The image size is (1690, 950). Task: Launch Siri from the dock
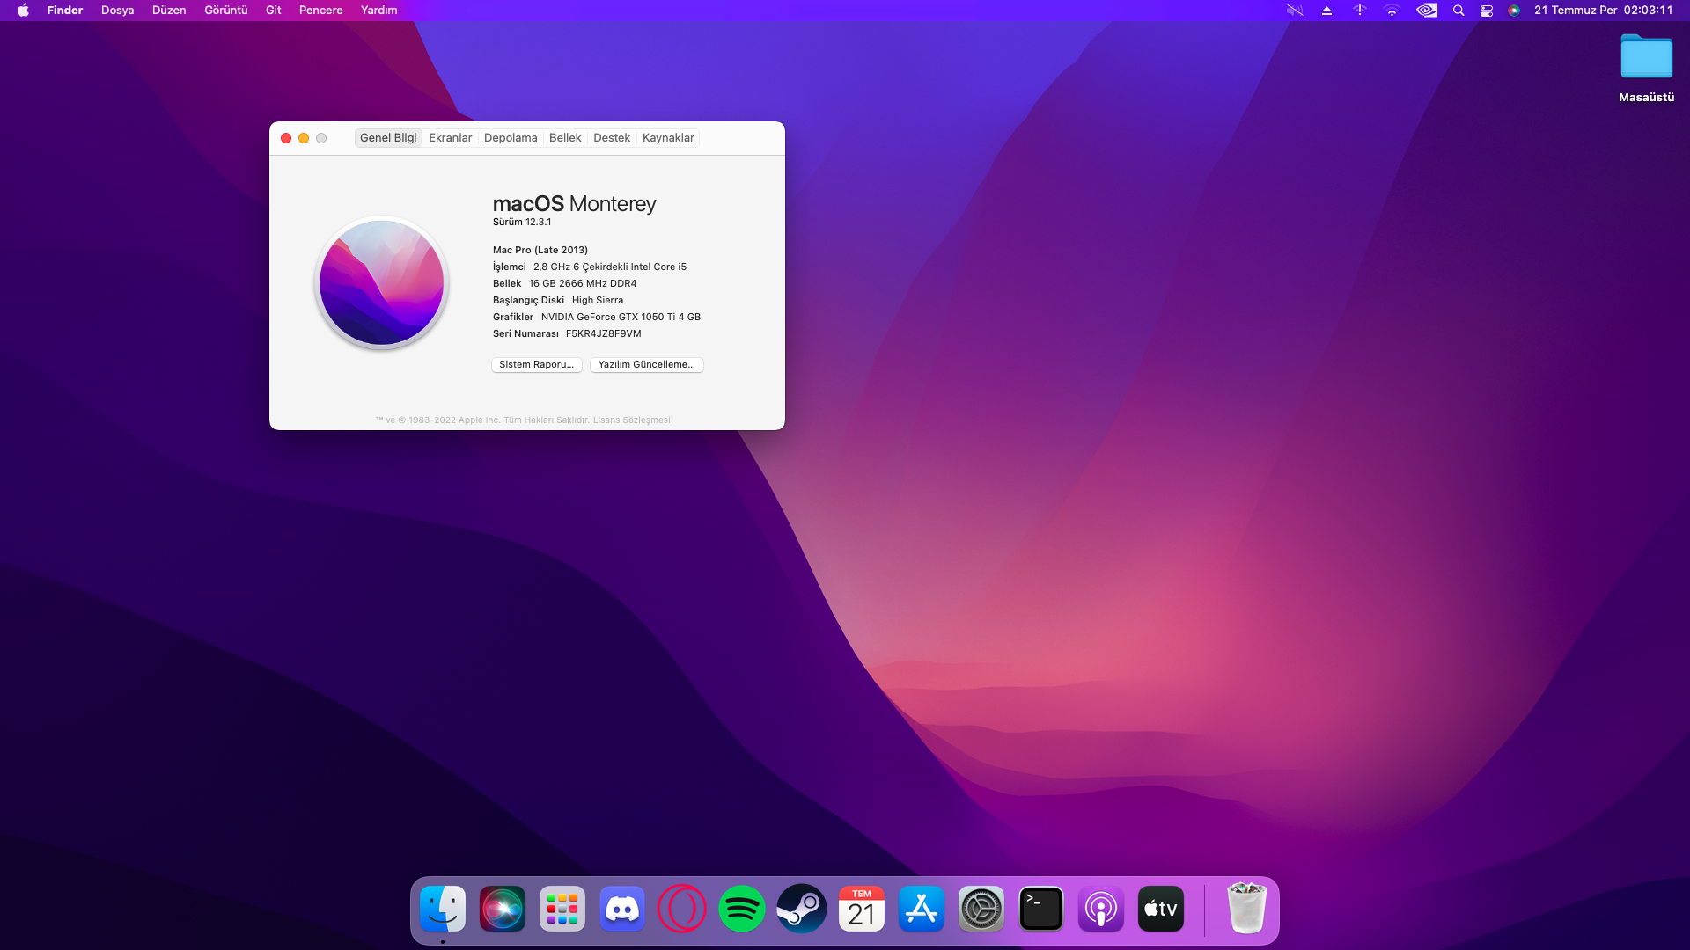click(x=502, y=909)
